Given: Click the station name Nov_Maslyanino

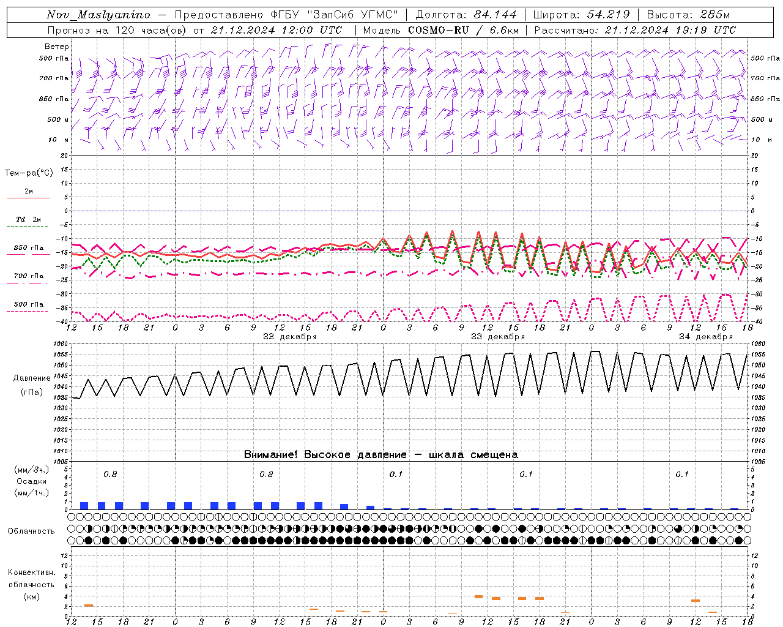Looking at the screenshot, I should tap(98, 15).
